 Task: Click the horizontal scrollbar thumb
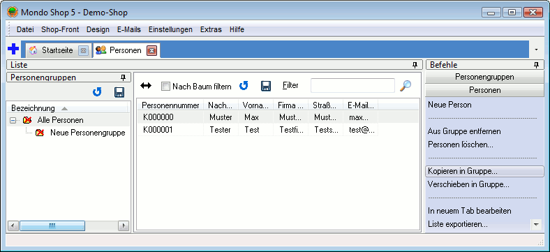pos(52,225)
